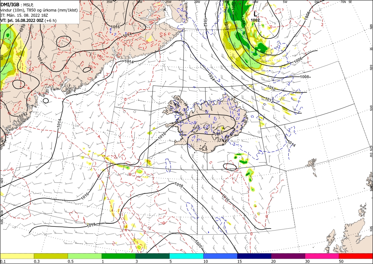Image resolution: width=373 pixels, height=264 pixels.
Task: Click the '0.3' legend scale value
Action: (x=37, y=261)
